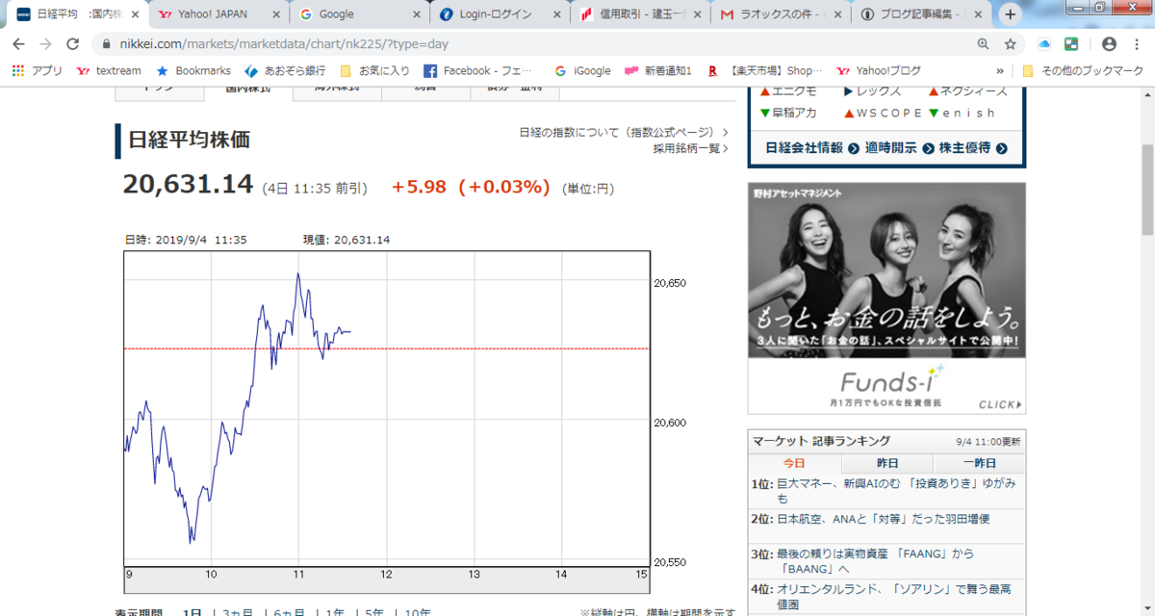Screen dimensions: 1155x616
Task: Open the Facebook bookmark
Action: click(477, 70)
